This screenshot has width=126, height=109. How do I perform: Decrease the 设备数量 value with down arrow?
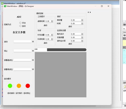pos(82,38)
